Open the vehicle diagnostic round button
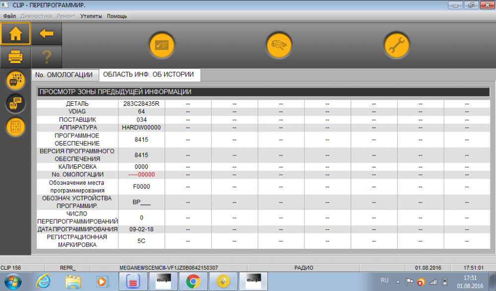496x291 pixels. [x=279, y=45]
